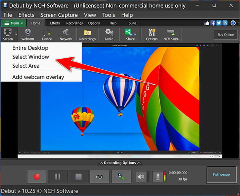Select the Screen capture source icon
The image size is (240, 196).
point(8,34)
